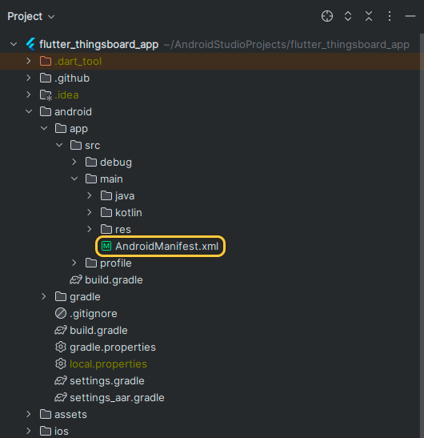Open the Project view dropdown
The image size is (424, 438).
pyautogui.click(x=30, y=17)
